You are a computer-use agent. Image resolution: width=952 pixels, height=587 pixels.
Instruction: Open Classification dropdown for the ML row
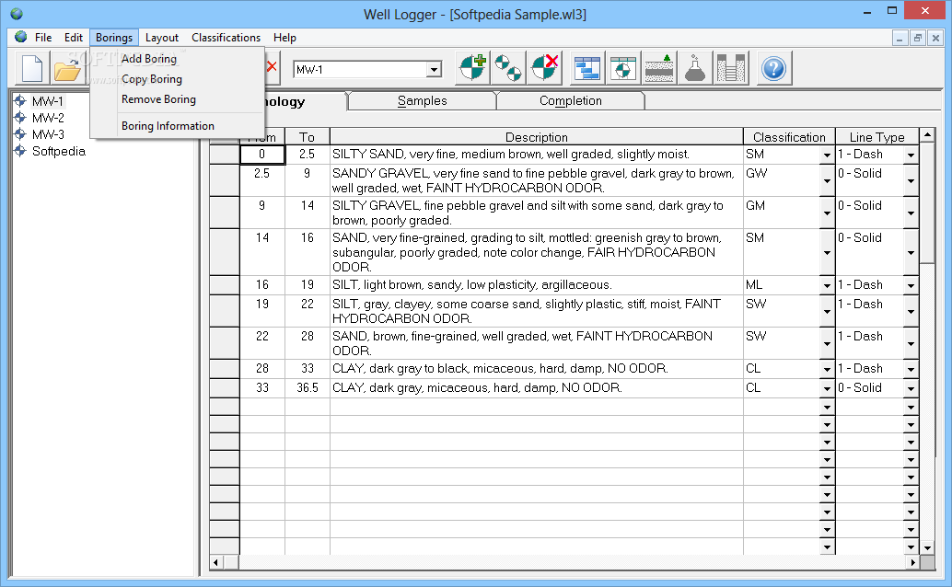[x=827, y=285]
